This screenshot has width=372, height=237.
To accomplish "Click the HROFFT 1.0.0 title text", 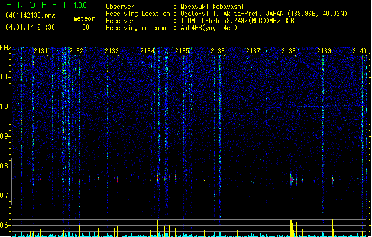I will click(x=46, y=5).
